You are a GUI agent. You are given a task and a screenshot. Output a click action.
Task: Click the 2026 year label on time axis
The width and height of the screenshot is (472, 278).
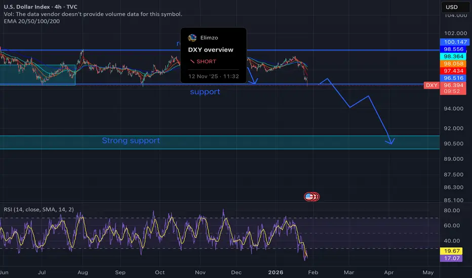[276, 272]
